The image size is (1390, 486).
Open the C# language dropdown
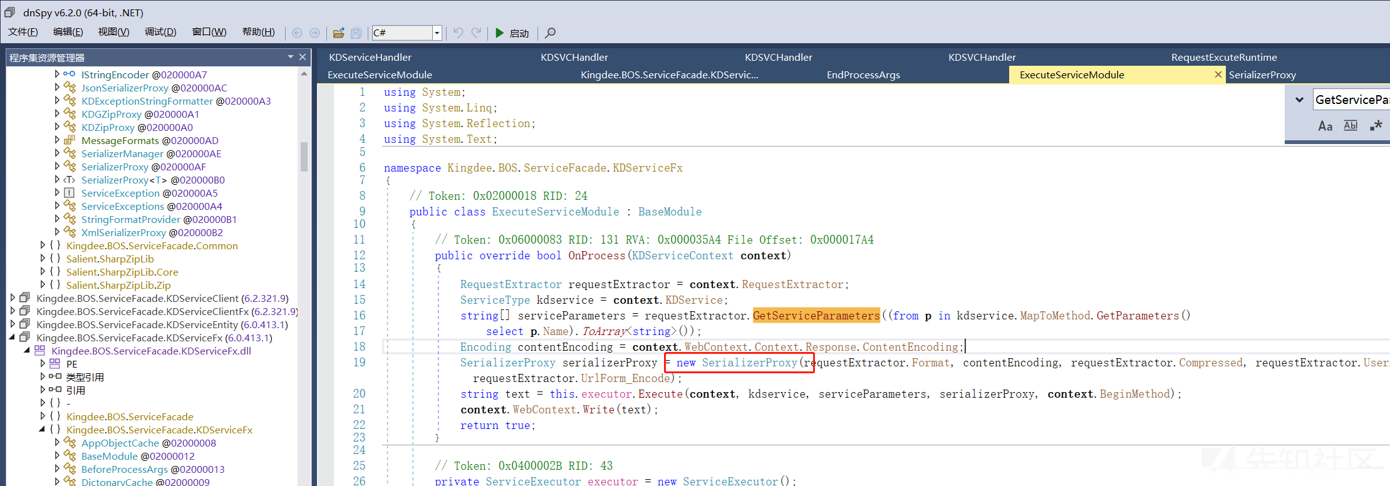pyautogui.click(x=437, y=33)
